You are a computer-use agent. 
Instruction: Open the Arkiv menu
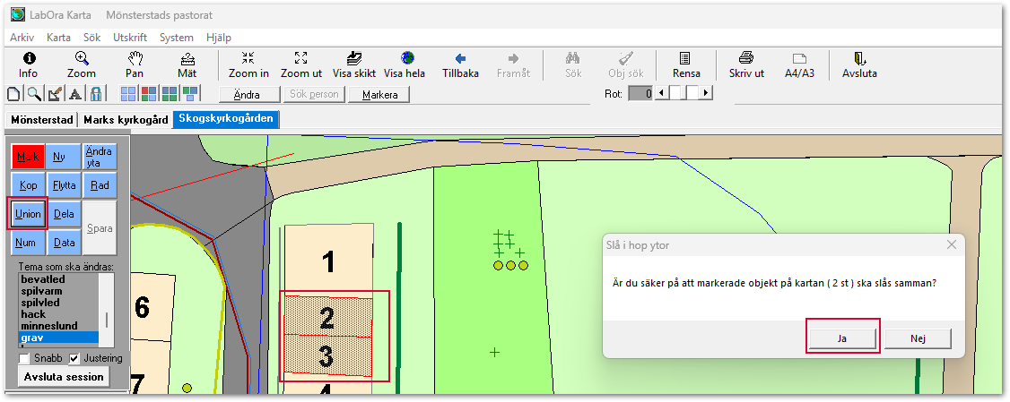click(22, 38)
